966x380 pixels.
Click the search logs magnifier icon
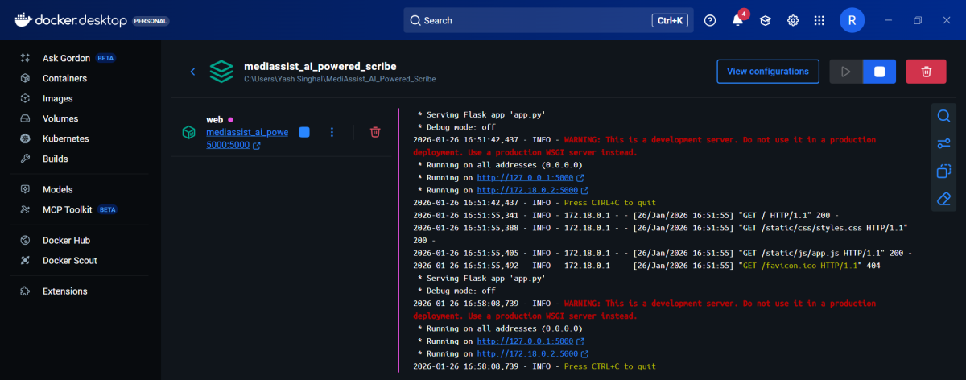943,117
